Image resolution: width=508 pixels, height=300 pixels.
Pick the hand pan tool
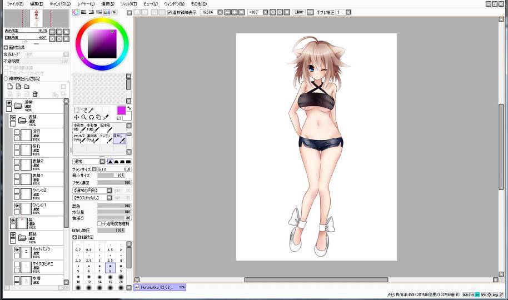(98, 117)
